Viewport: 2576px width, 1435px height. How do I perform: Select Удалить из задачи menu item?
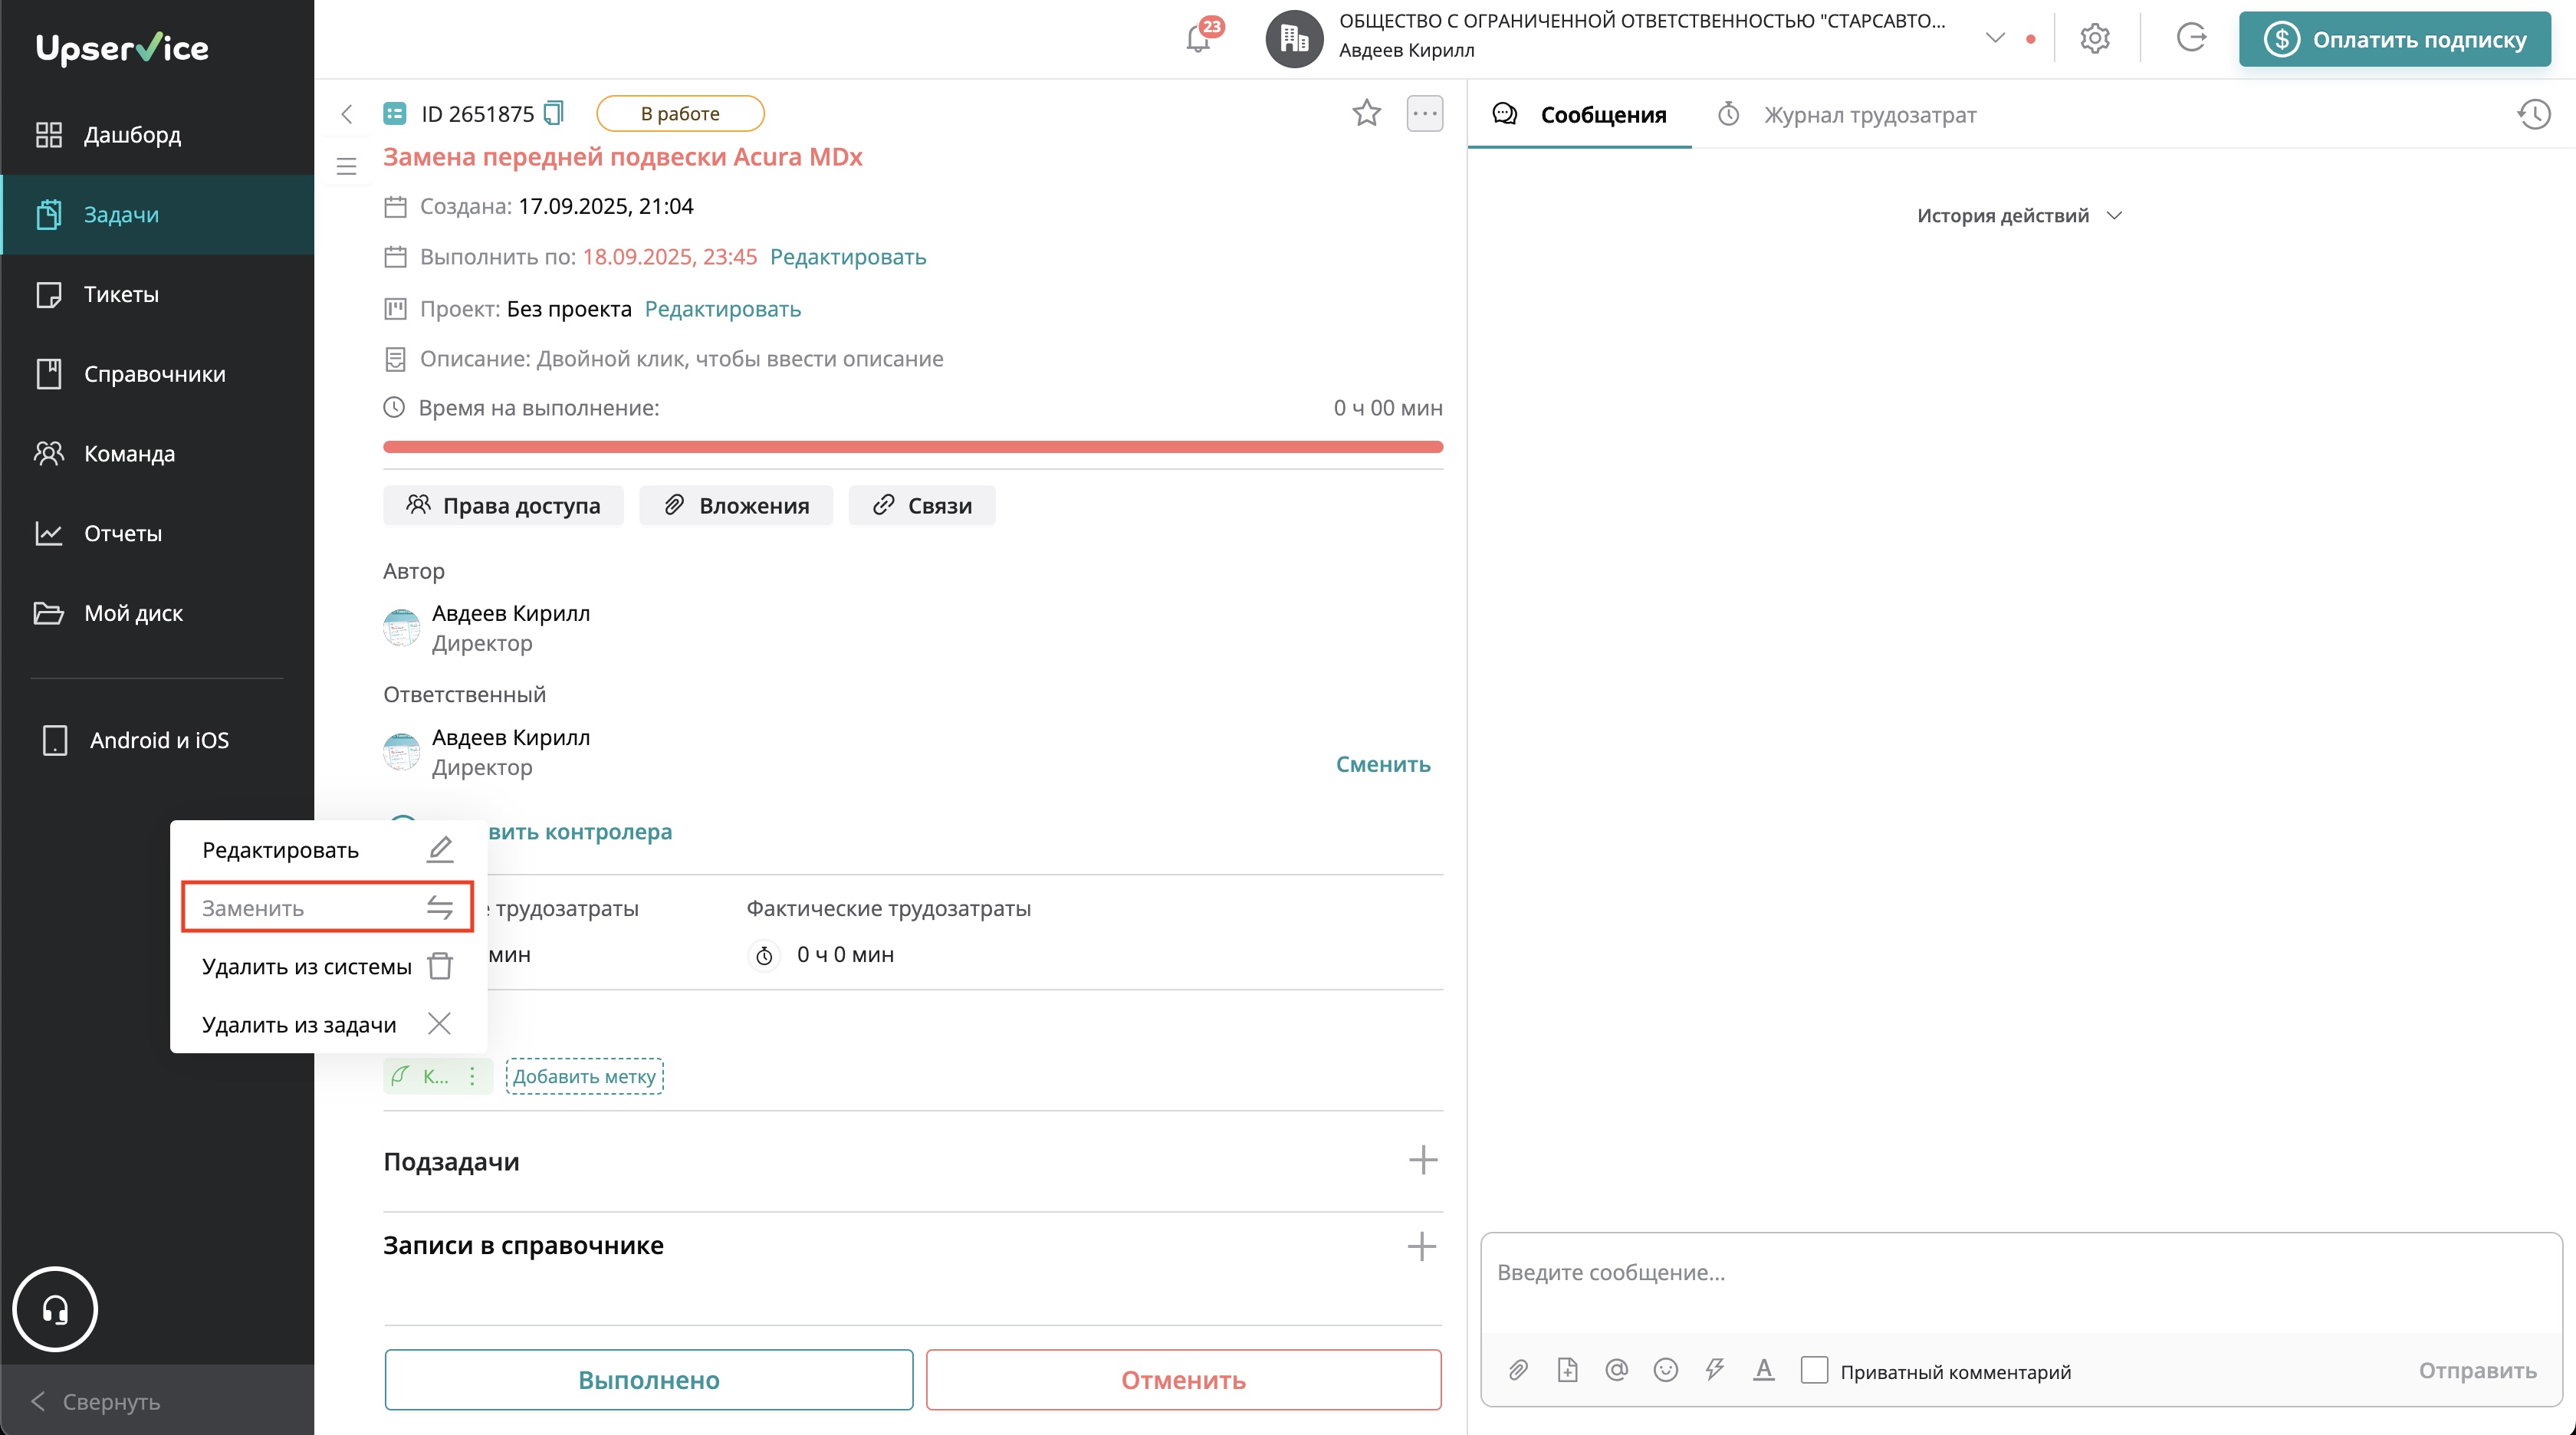tap(328, 1024)
